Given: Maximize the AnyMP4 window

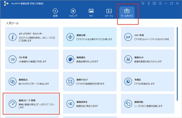Looking at the screenshot, I should click(172, 3).
